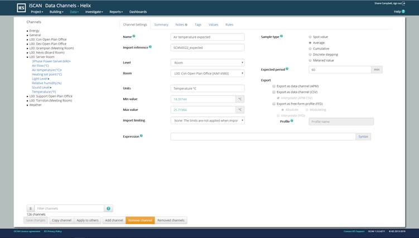Click the Add channel button
The height and width of the screenshot is (238, 419).
(x=114, y=220)
